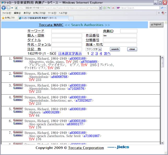Open the 表示(V) menu

tap(27, 13)
